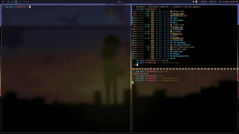The width and height of the screenshot is (239, 134).
Task: Open the date and time clock
Action: (x=228, y=2)
